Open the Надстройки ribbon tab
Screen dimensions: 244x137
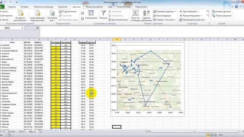click(141, 7)
